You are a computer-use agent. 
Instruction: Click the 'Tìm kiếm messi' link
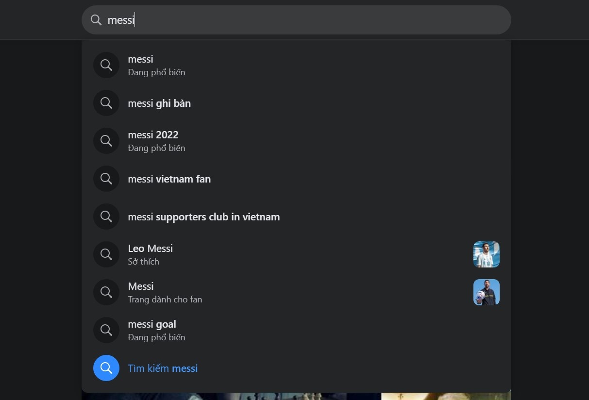[x=163, y=368]
